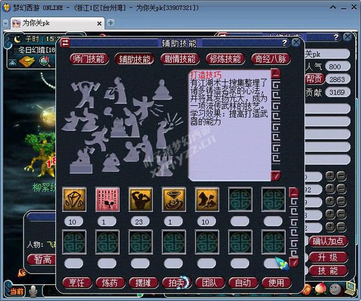Click the 升级 button in the status panel
Viewport: 361px width, 301px height.
328,257
